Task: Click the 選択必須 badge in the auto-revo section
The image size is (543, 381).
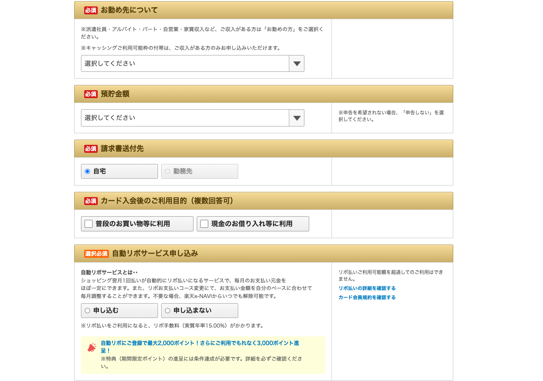Action: click(96, 253)
